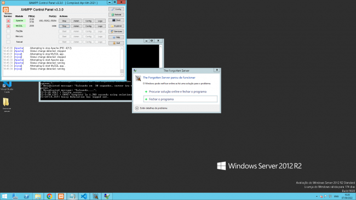Image resolution: width=356 pixels, height=200 pixels.
Task: Open the desktop server folder icon
Action: coord(7,105)
